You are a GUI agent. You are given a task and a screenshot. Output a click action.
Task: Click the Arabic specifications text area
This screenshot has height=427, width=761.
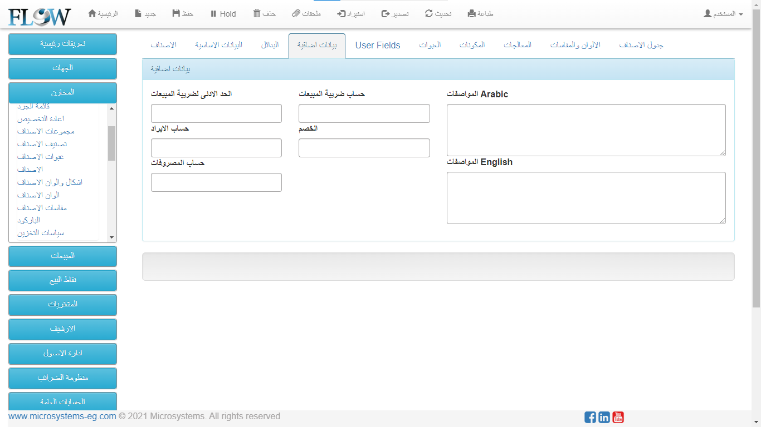(x=586, y=130)
